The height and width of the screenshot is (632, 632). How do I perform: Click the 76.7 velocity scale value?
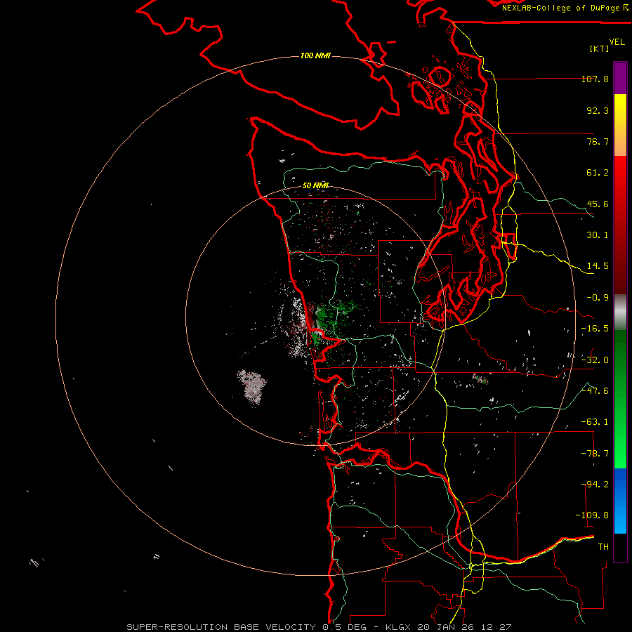pos(598,141)
